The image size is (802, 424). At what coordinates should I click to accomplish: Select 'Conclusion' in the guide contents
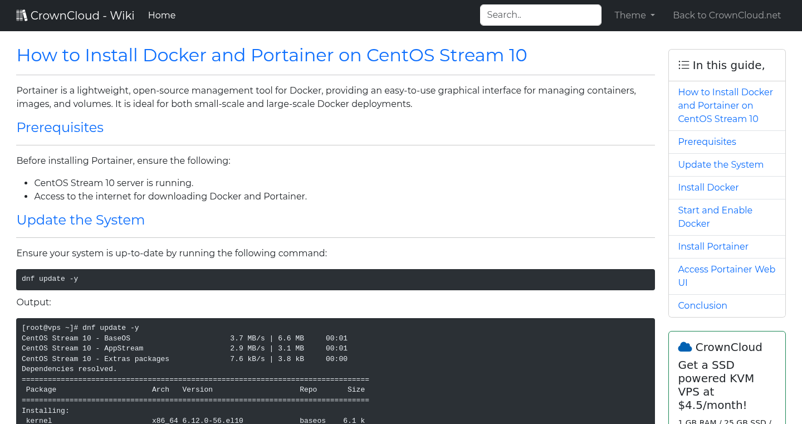[x=702, y=305]
